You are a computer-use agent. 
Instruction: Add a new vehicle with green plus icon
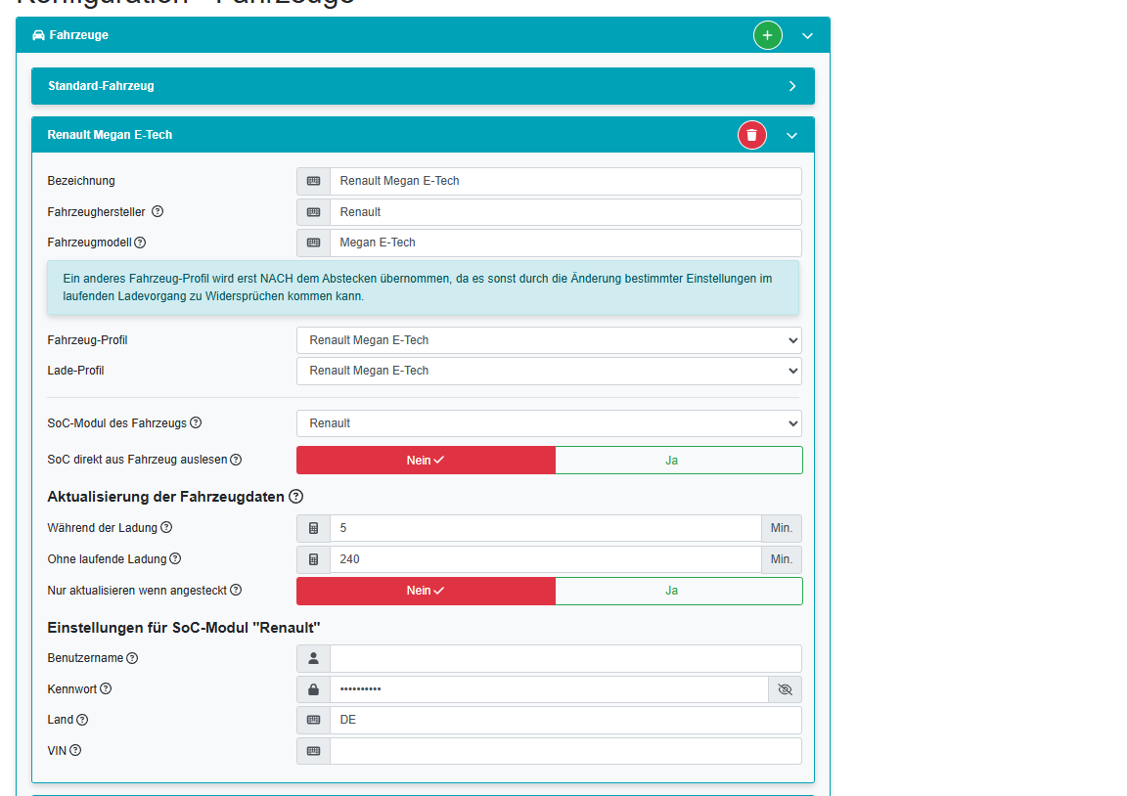click(767, 35)
